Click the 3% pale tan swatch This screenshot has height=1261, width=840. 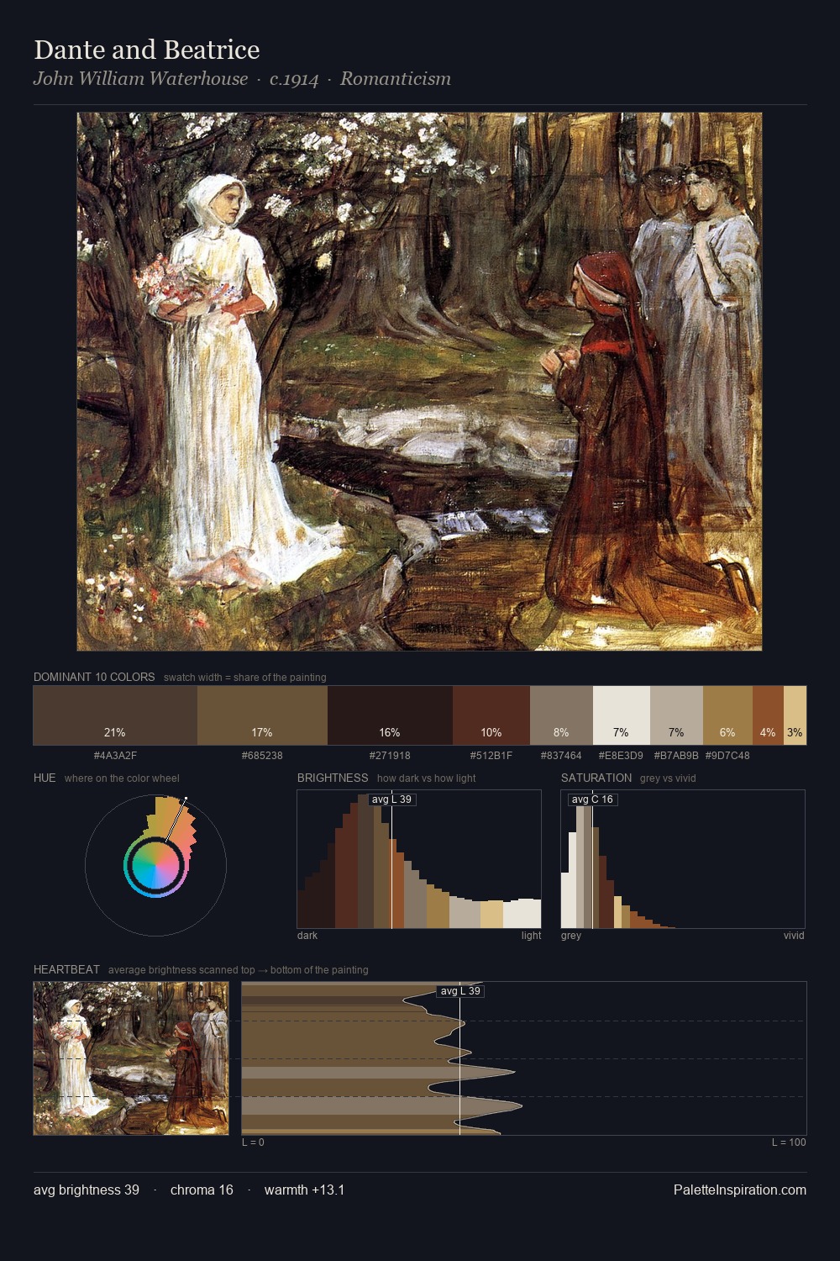click(x=795, y=715)
